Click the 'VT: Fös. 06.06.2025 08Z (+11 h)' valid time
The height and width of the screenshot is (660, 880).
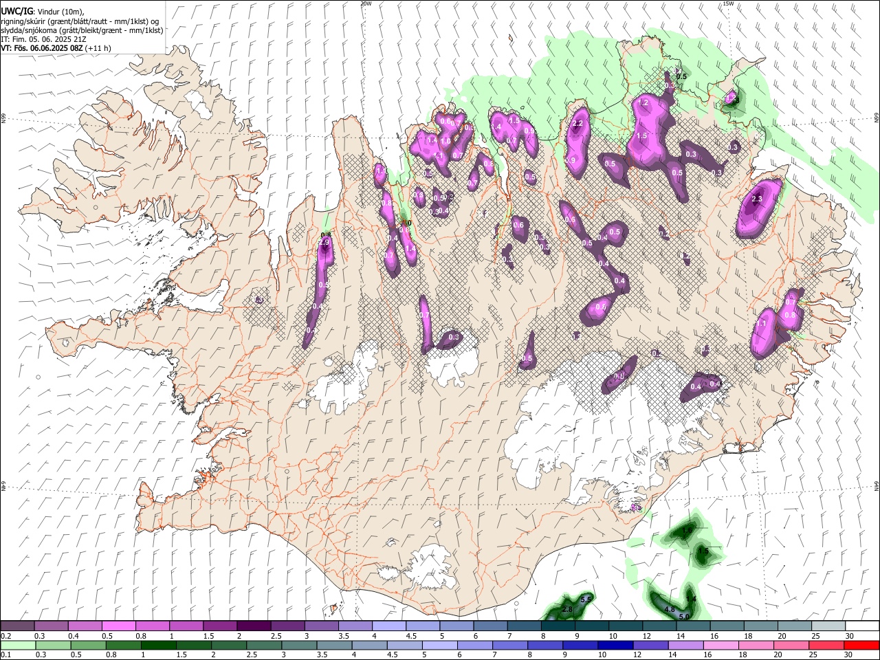click(56, 48)
